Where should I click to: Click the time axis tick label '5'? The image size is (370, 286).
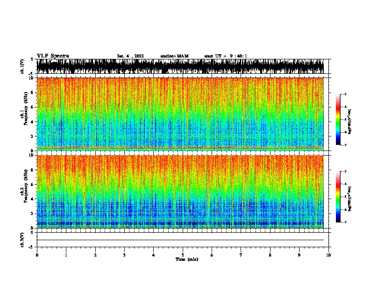coord(183,255)
